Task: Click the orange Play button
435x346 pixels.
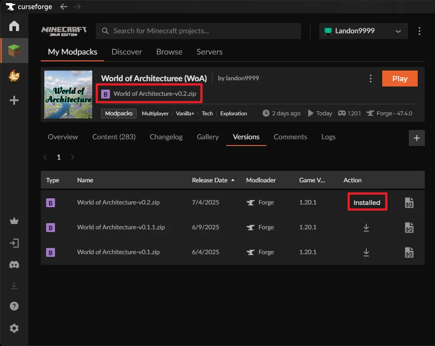Action: 400,79
